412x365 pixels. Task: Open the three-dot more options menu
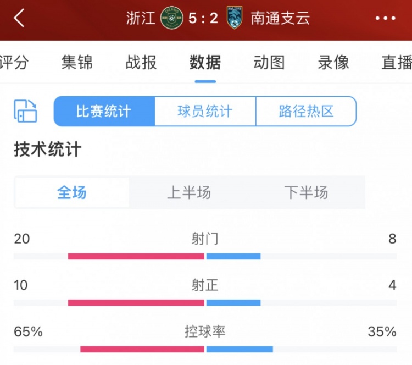(385, 18)
